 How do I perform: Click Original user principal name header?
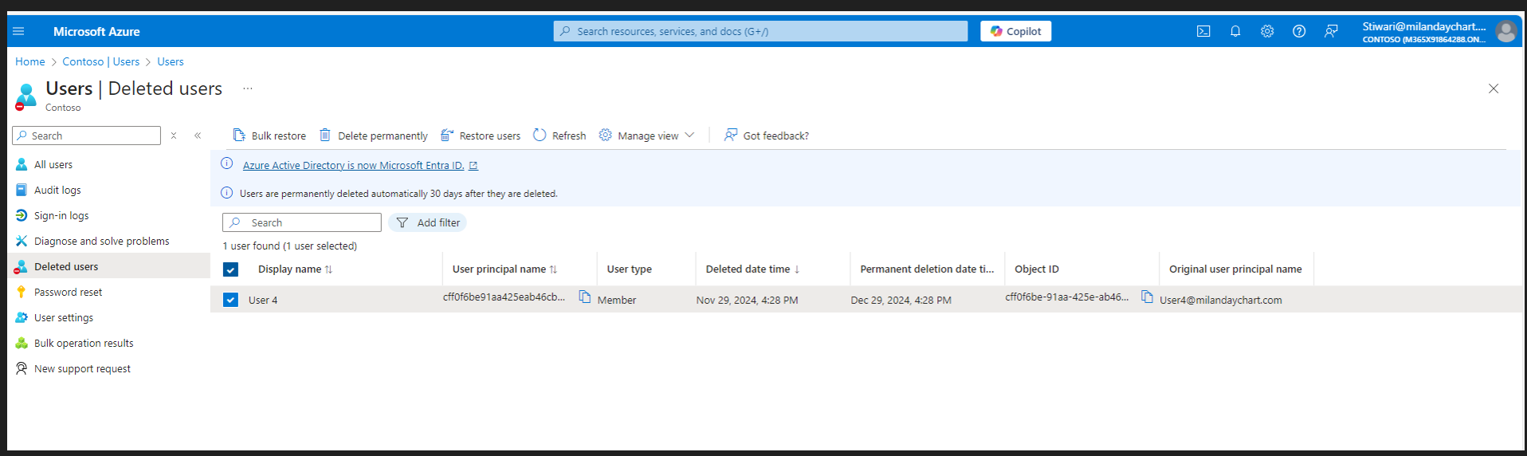click(x=1235, y=269)
